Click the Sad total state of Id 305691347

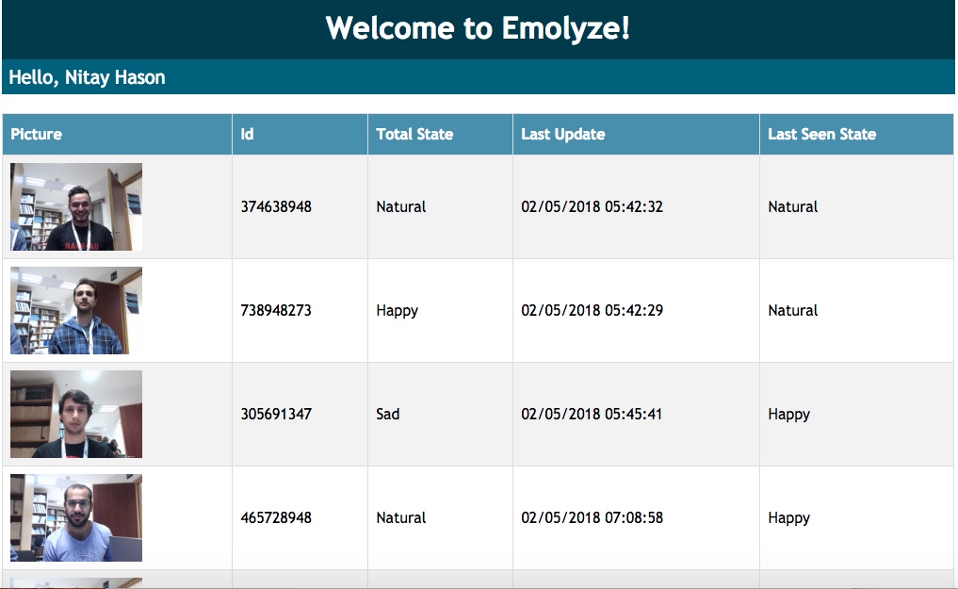coord(388,415)
